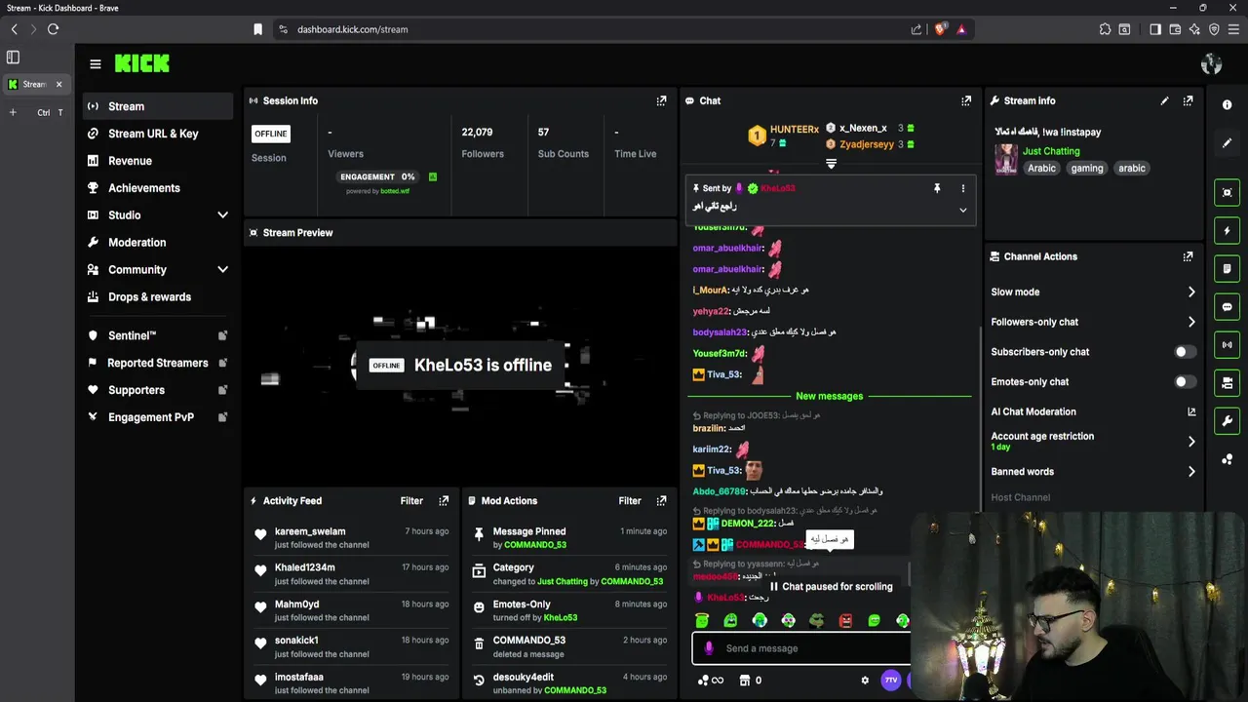The image size is (1248, 702).
Task: Click the pencil icon in right sidebar
Action: (x=1227, y=142)
